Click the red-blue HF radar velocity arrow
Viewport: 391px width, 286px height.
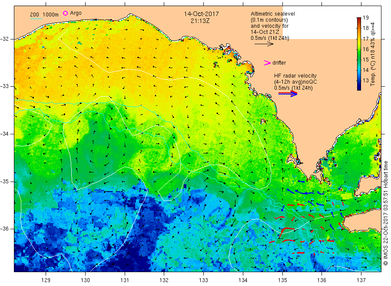click(288, 94)
